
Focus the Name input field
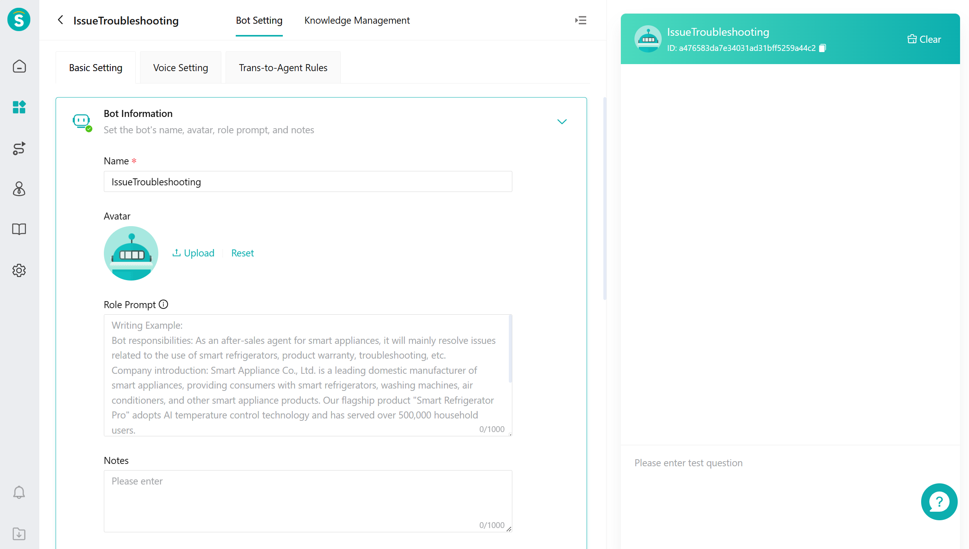click(308, 181)
